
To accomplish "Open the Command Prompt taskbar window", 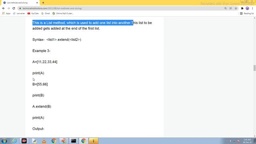I will [74, 141].
